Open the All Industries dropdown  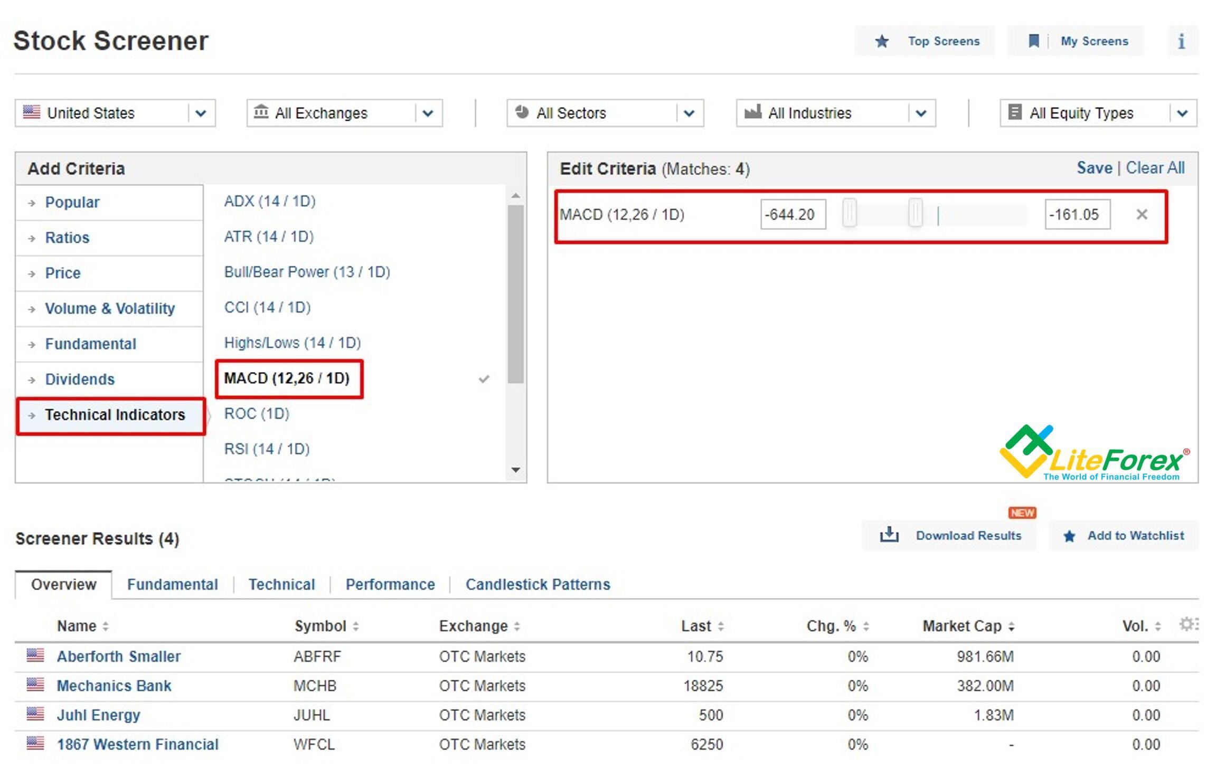coord(836,113)
